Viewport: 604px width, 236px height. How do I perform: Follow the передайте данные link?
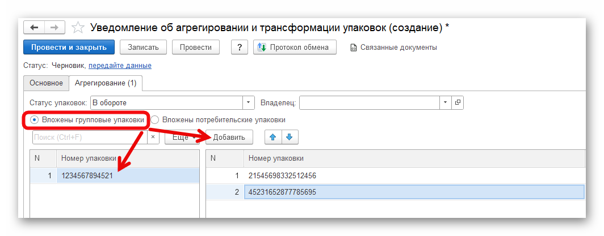[120, 66]
